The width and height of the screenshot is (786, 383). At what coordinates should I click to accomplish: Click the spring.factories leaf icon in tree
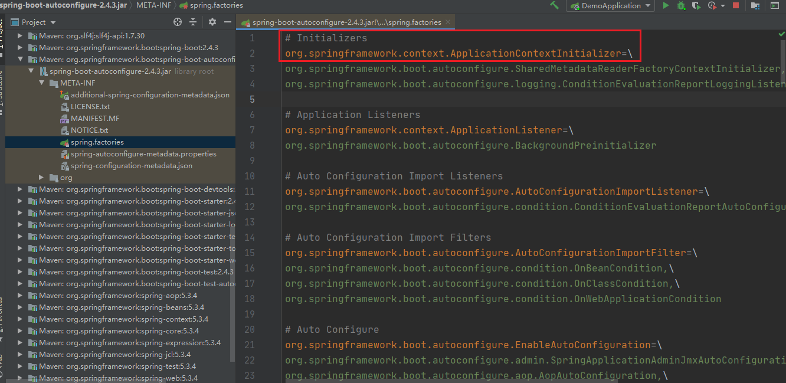pyautogui.click(x=65, y=142)
